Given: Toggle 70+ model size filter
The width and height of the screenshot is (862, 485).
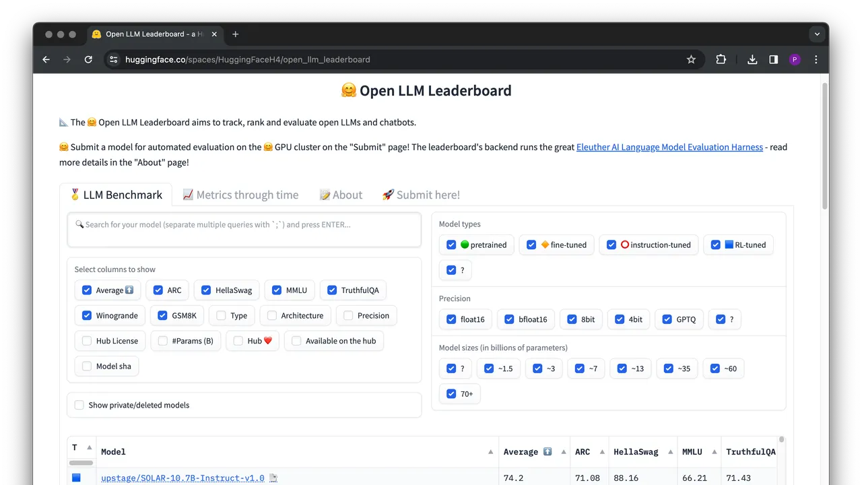Looking at the screenshot, I should pos(451,393).
